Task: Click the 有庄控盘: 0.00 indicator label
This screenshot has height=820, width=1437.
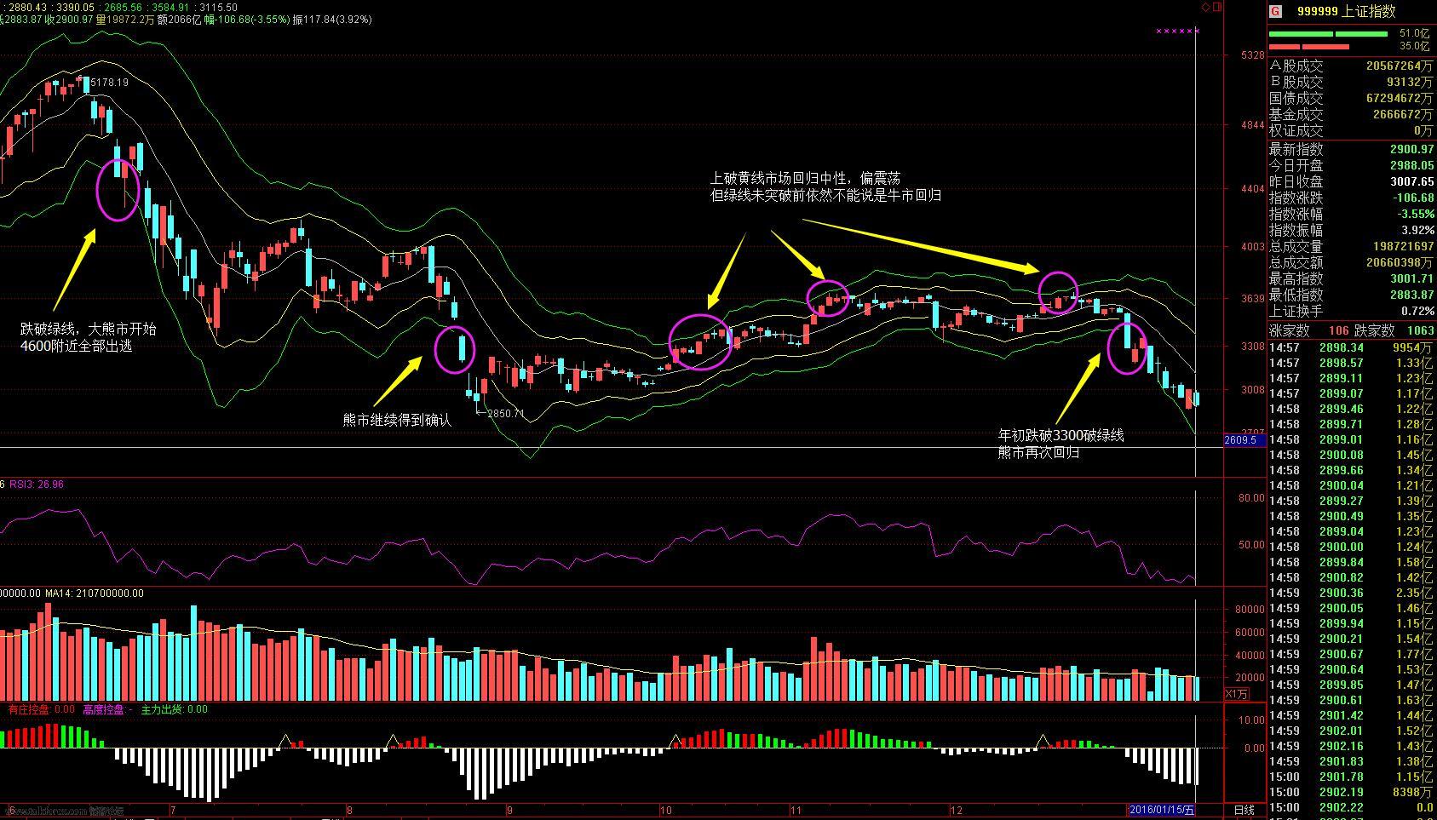Action: tap(41, 709)
